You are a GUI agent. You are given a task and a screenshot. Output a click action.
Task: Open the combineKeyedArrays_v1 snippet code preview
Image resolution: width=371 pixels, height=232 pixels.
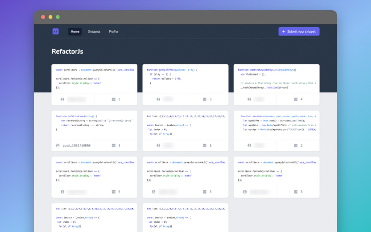[276, 79]
